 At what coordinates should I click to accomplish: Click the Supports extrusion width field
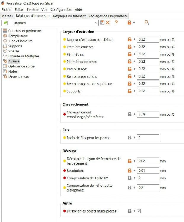coord(148,91)
